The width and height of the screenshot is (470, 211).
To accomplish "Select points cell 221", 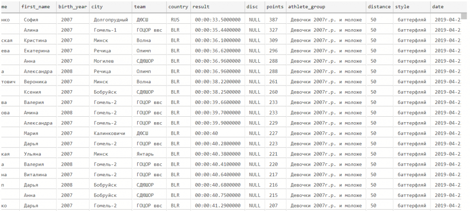I will (x=274, y=154).
